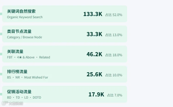The image size is (173, 107).
Task: Click the 占比 13.0% share label
Action: pos(114,35)
